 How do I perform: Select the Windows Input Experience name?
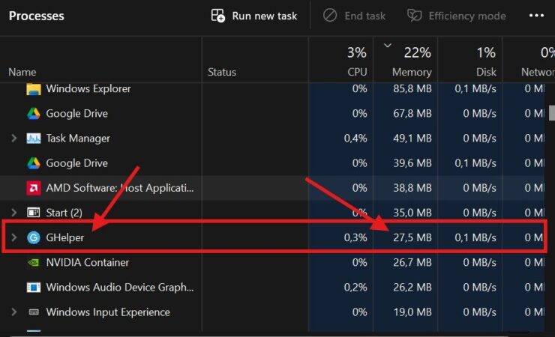pos(108,312)
